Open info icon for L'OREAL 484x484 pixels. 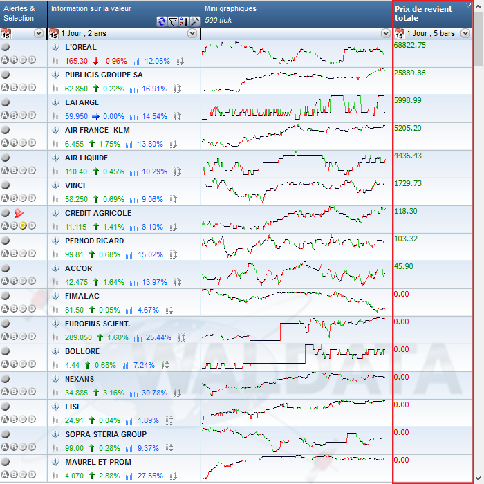[x=55, y=47]
